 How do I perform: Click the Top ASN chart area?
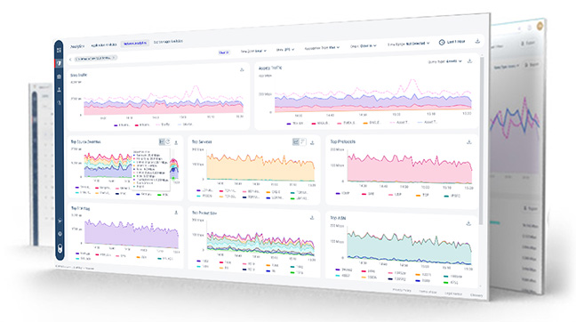click(x=409, y=246)
